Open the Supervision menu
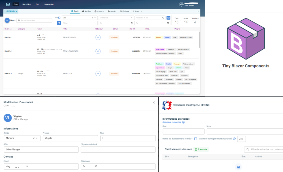 [x=49, y=4]
